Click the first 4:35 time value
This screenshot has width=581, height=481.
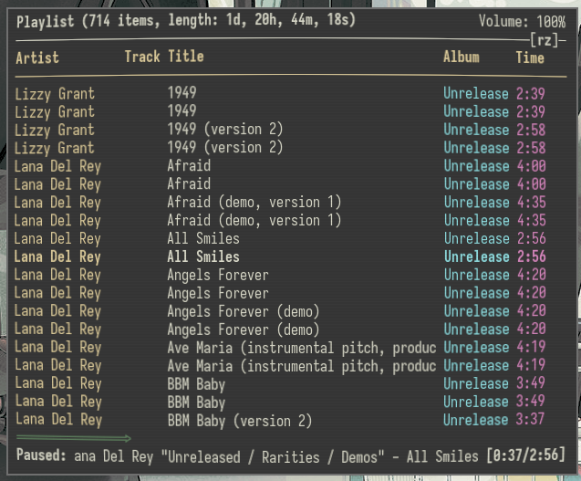click(532, 202)
